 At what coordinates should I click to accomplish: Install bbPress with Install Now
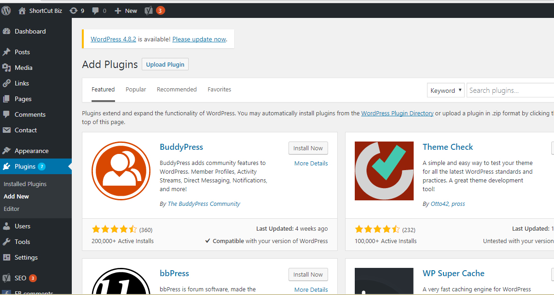[308, 274]
